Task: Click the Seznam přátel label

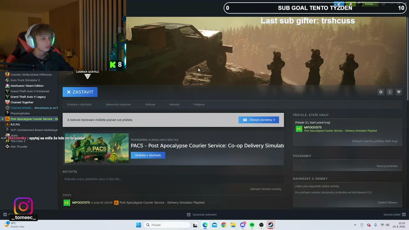Action: click(x=392, y=215)
